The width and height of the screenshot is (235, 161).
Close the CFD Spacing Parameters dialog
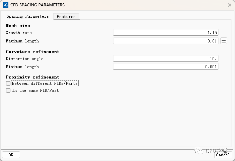point(229,5)
